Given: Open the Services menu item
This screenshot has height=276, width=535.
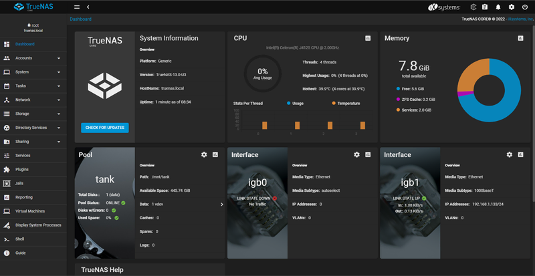Looking at the screenshot, I should pyautogui.click(x=33, y=156).
